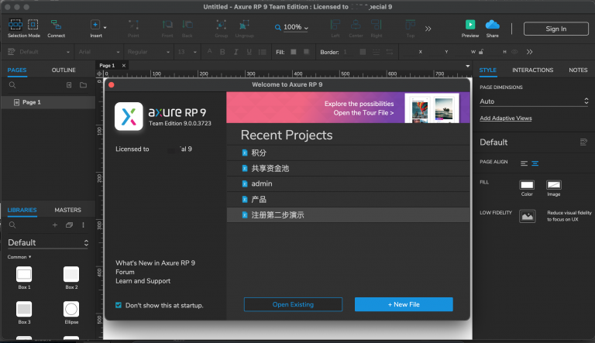595x343 pixels.
Task: Open the Auto page dimensions dropdown
Action: [534, 101]
